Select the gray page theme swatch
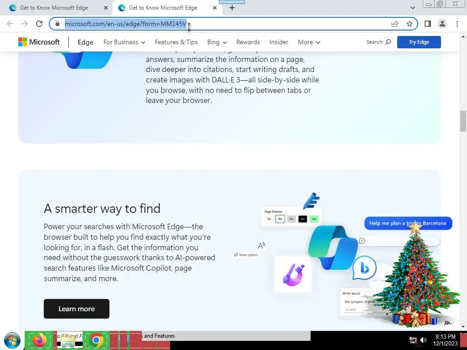This screenshot has width=467, height=350. tap(291, 219)
